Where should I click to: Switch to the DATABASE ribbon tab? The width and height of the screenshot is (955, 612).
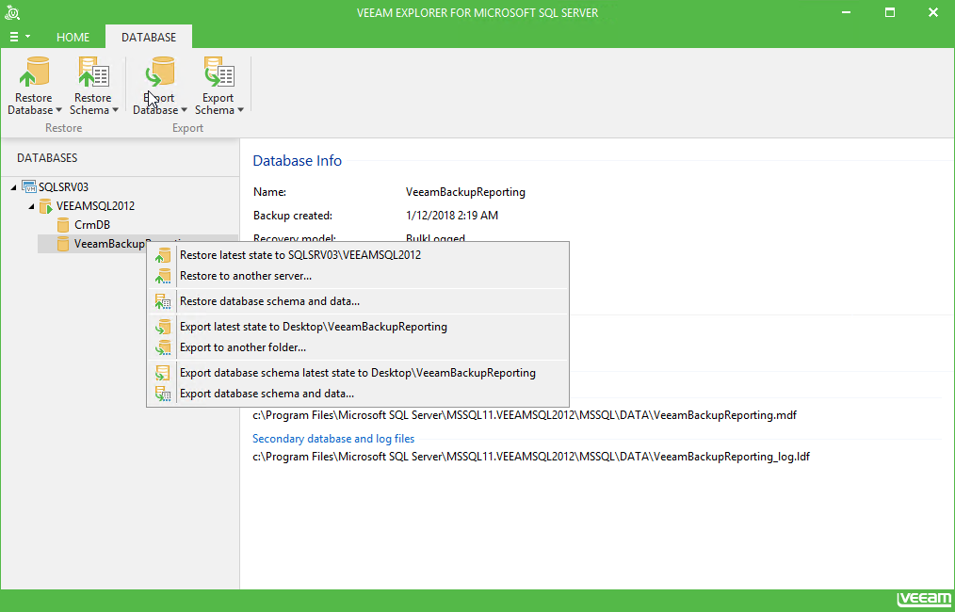(149, 37)
